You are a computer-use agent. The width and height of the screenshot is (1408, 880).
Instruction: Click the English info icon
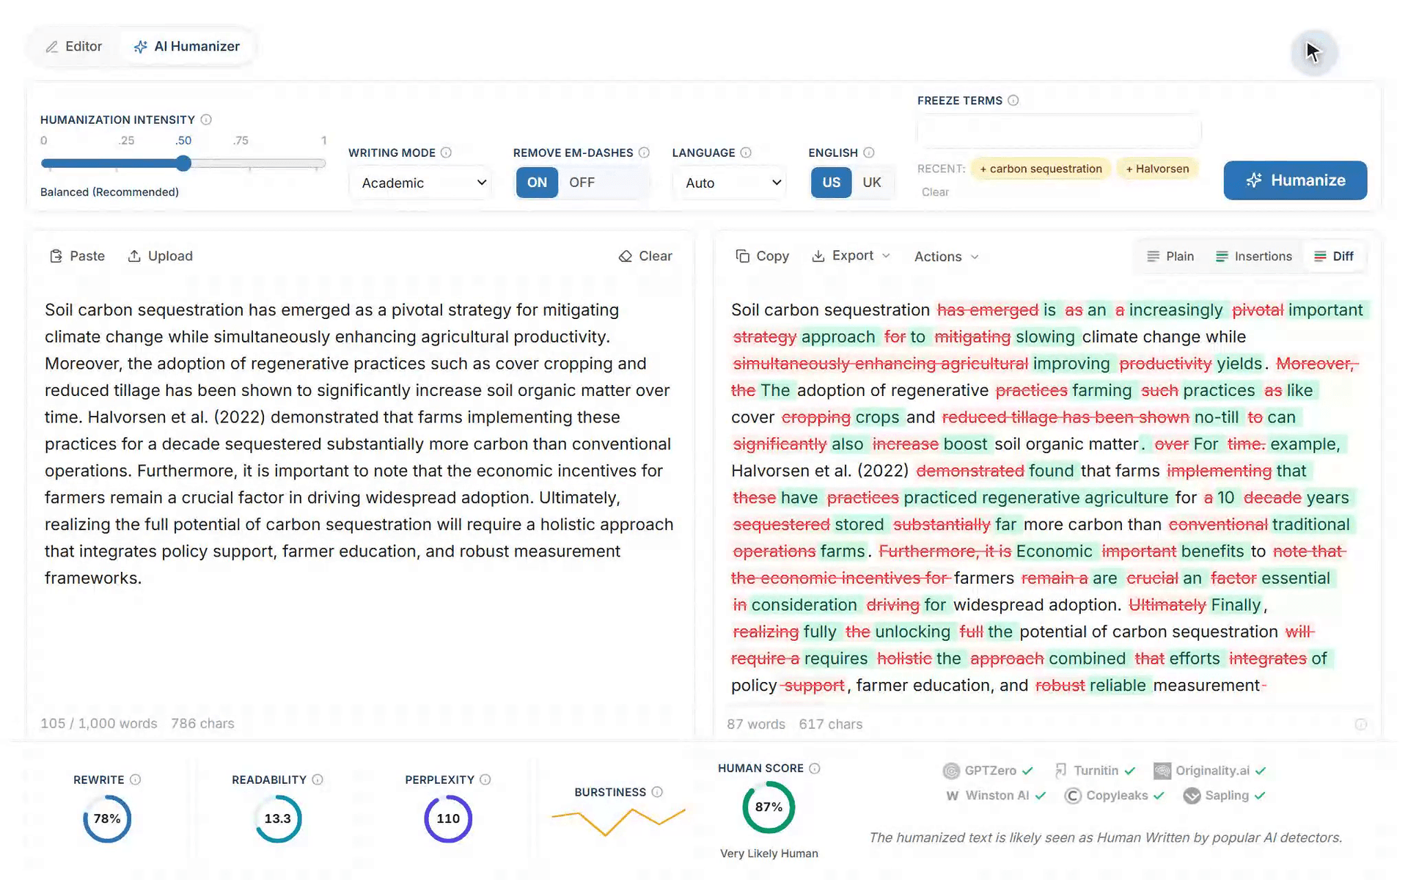[x=869, y=153]
